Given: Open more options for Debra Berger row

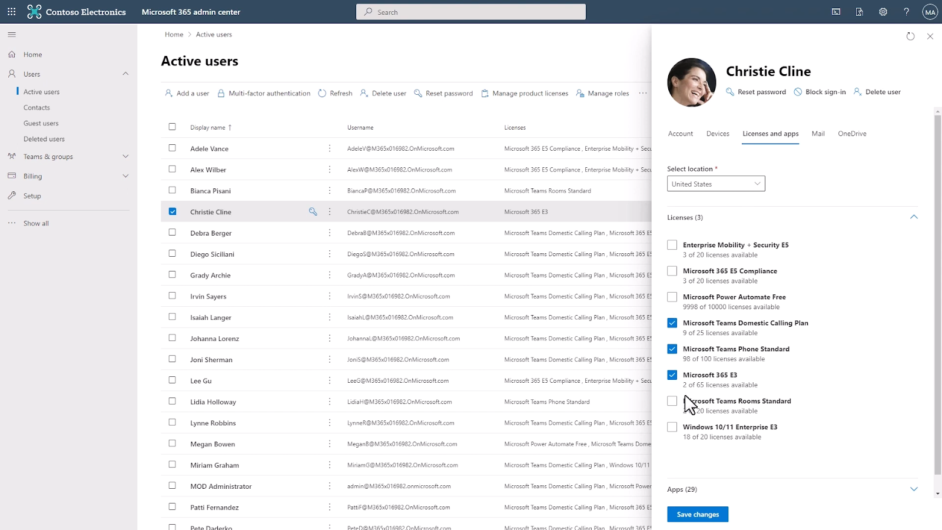Looking at the screenshot, I should 330,233.
